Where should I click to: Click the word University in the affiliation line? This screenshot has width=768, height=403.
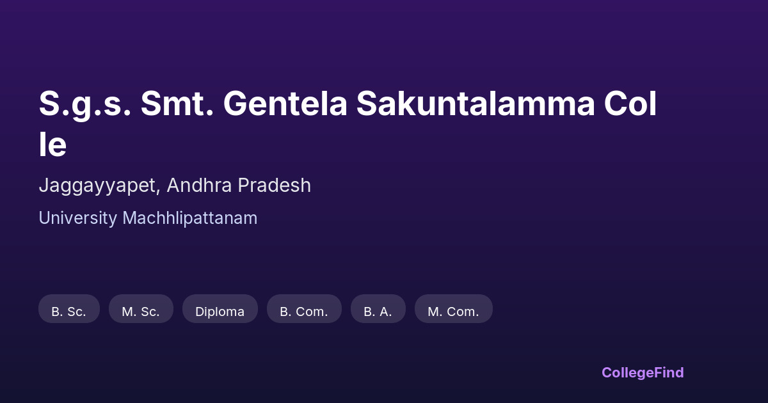[x=78, y=218]
